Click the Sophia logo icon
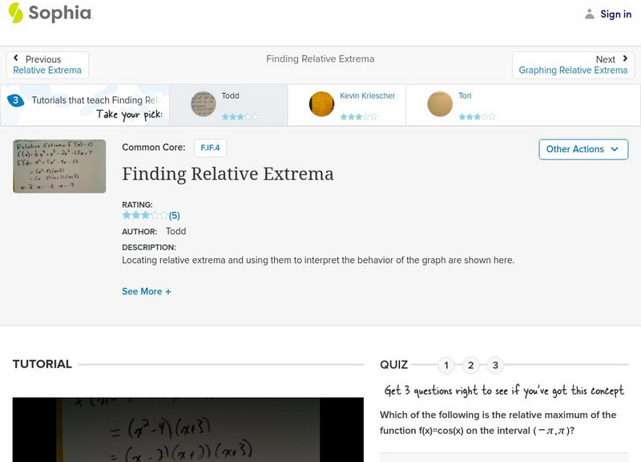 point(14,14)
